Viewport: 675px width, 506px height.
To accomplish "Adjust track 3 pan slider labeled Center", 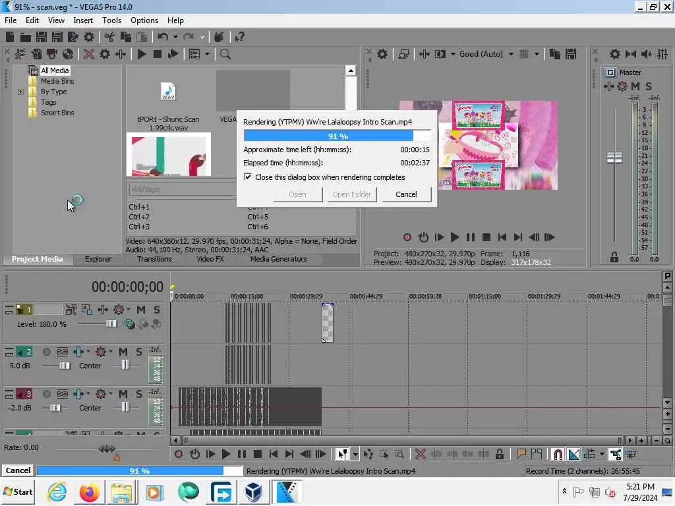I will click(125, 407).
